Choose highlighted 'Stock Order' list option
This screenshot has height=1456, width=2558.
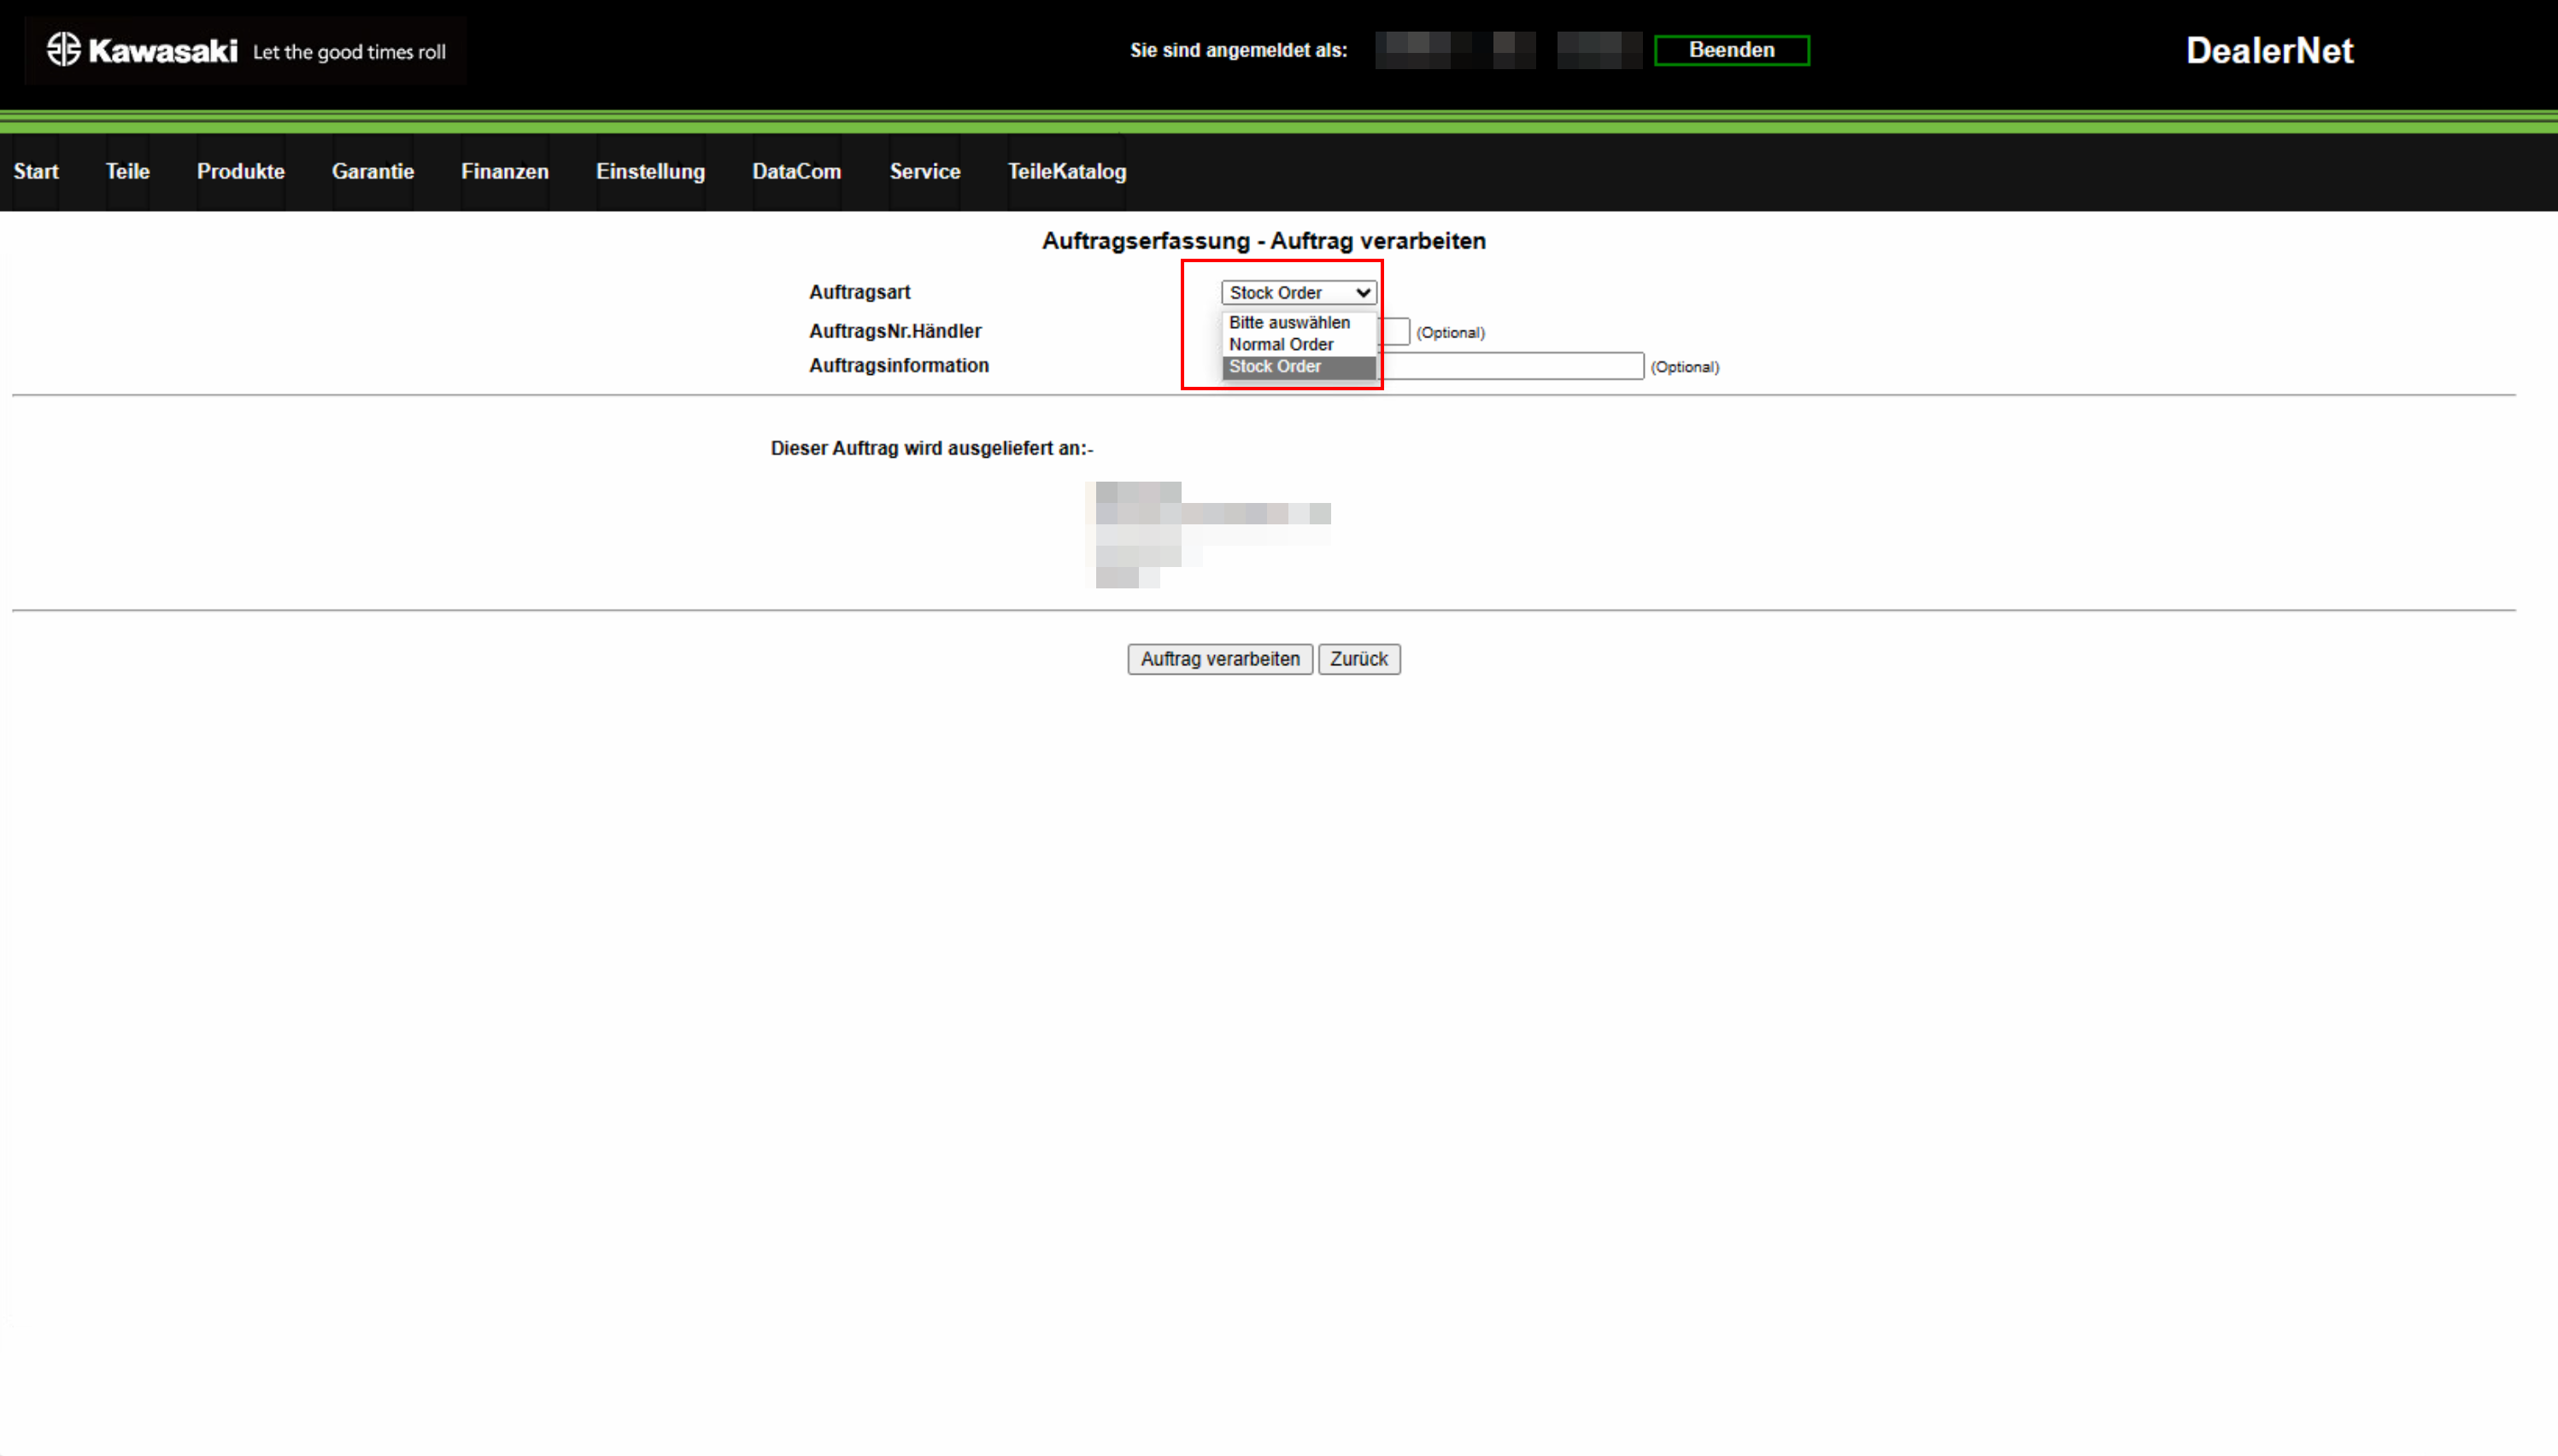pos(1299,366)
